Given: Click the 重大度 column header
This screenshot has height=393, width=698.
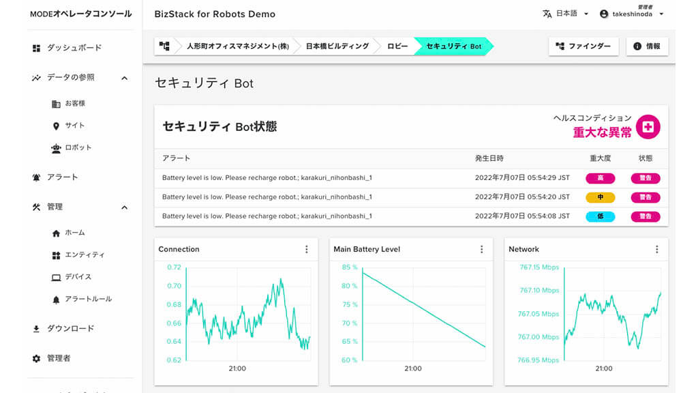Looking at the screenshot, I should [600, 158].
